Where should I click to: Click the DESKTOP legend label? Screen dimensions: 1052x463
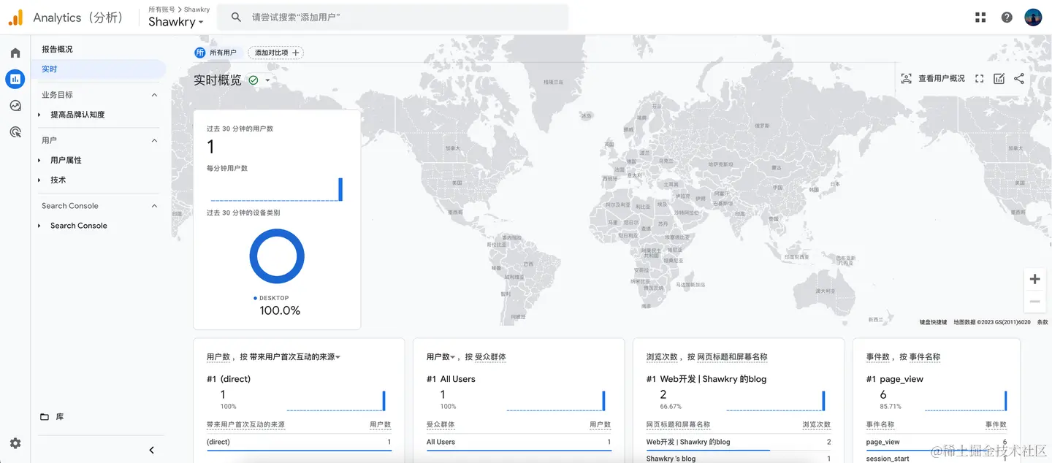274,298
